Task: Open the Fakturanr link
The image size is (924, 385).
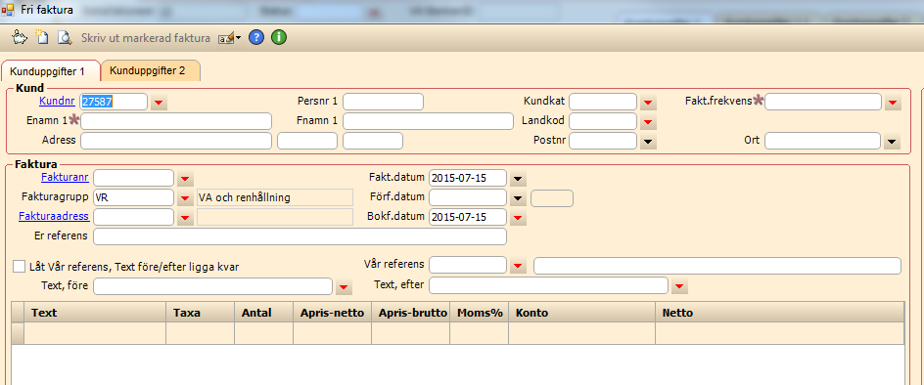Action: pyautogui.click(x=65, y=177)
